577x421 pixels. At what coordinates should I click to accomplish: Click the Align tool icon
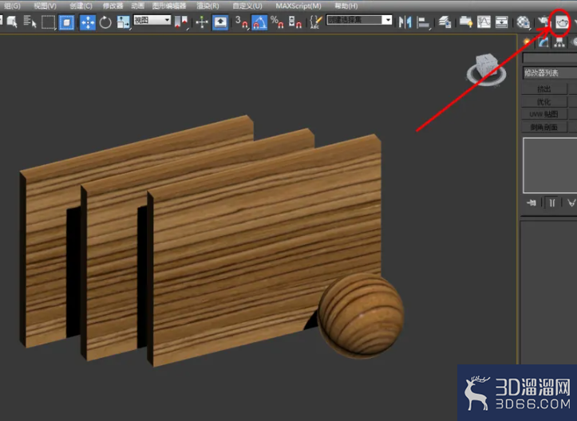[424, 22]
